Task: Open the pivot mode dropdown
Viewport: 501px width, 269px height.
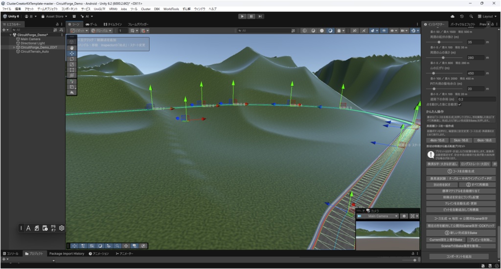Action: pos(79,31)
